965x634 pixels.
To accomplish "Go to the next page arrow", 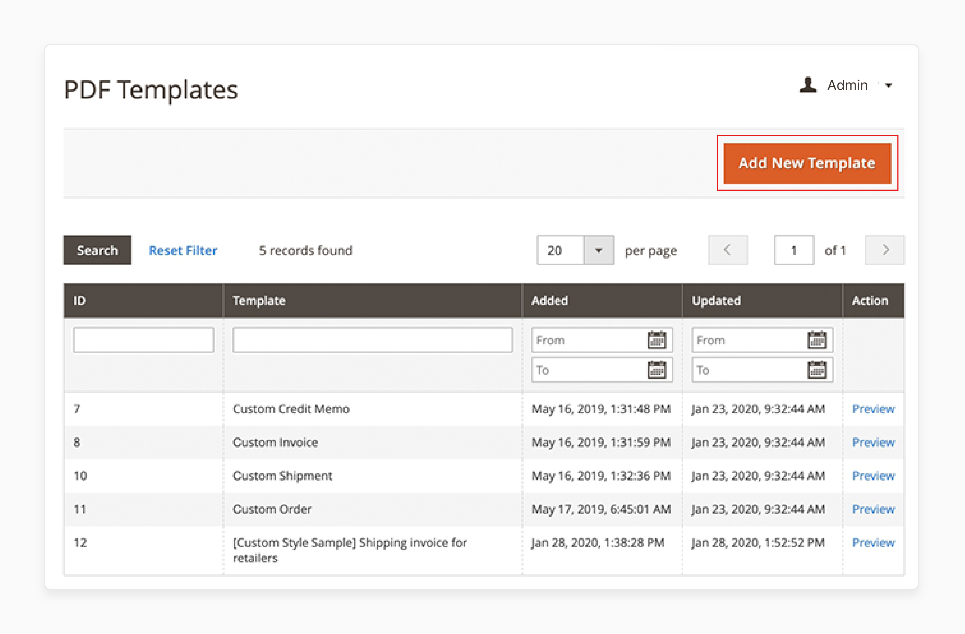I will tap(885, 250).
